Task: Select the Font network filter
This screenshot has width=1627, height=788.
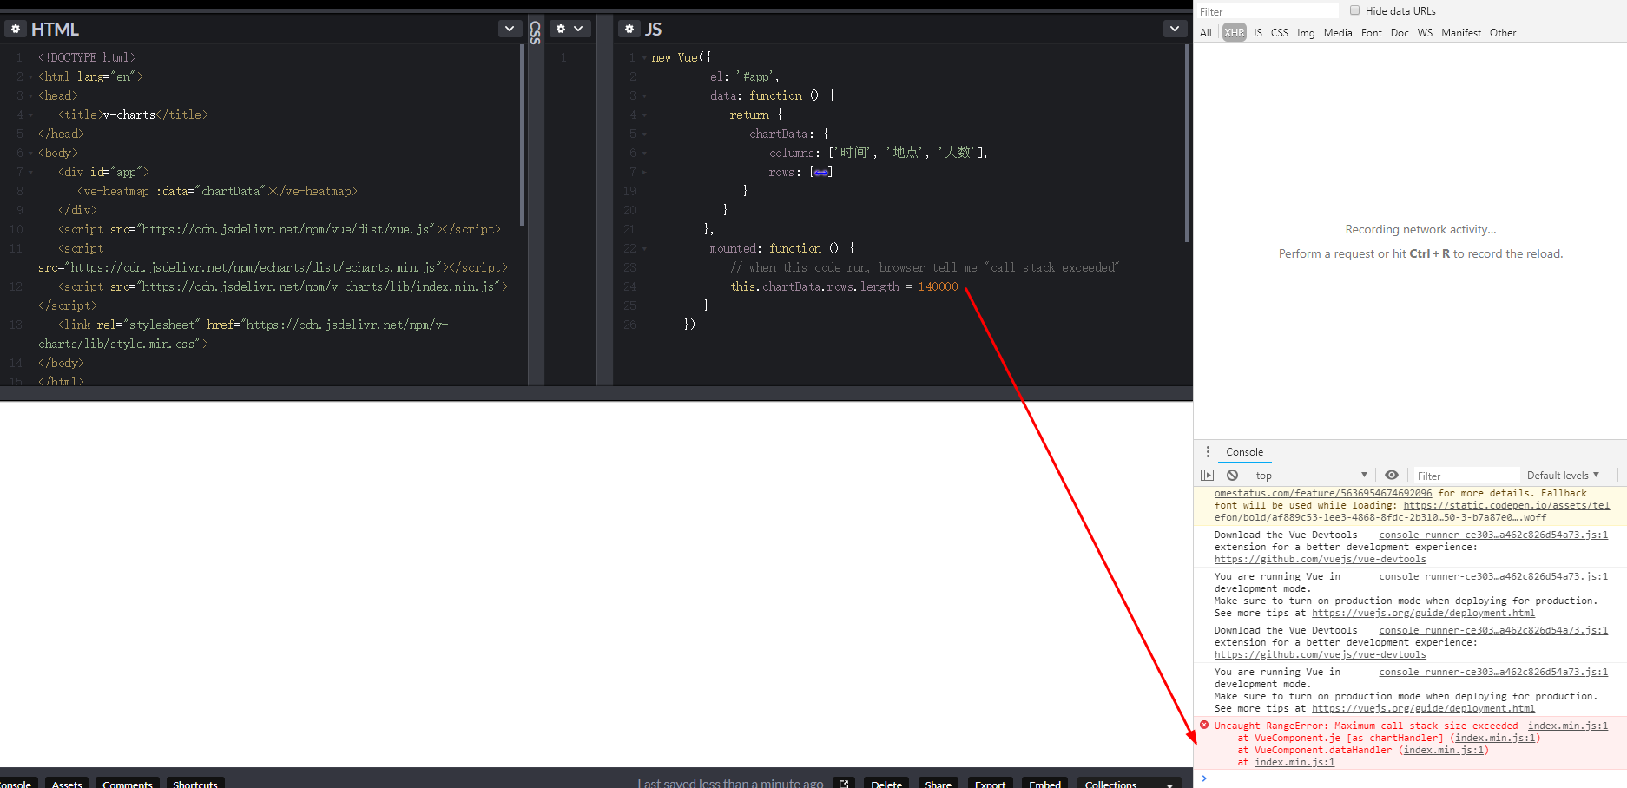Action: pyautogui.click(x=1372, y=33)
